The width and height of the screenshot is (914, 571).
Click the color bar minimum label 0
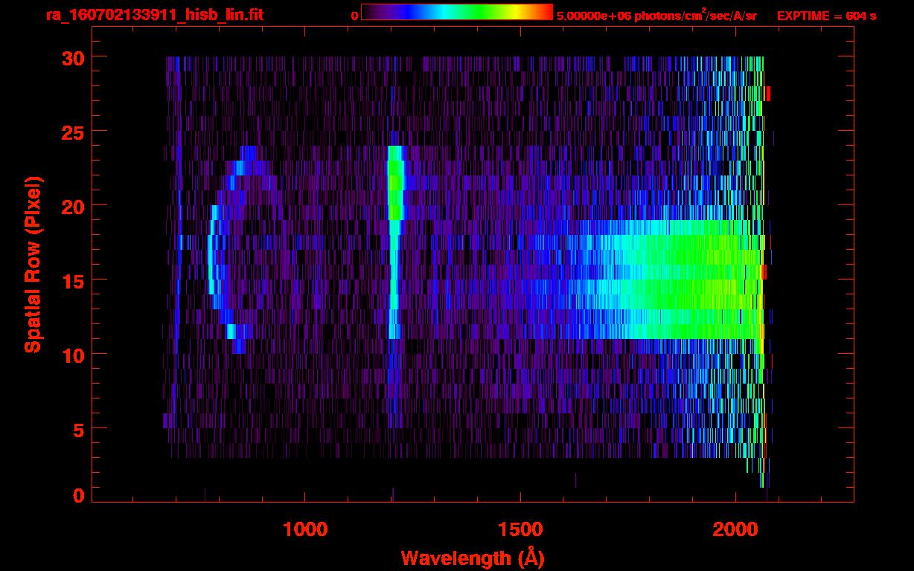(354, 16)
